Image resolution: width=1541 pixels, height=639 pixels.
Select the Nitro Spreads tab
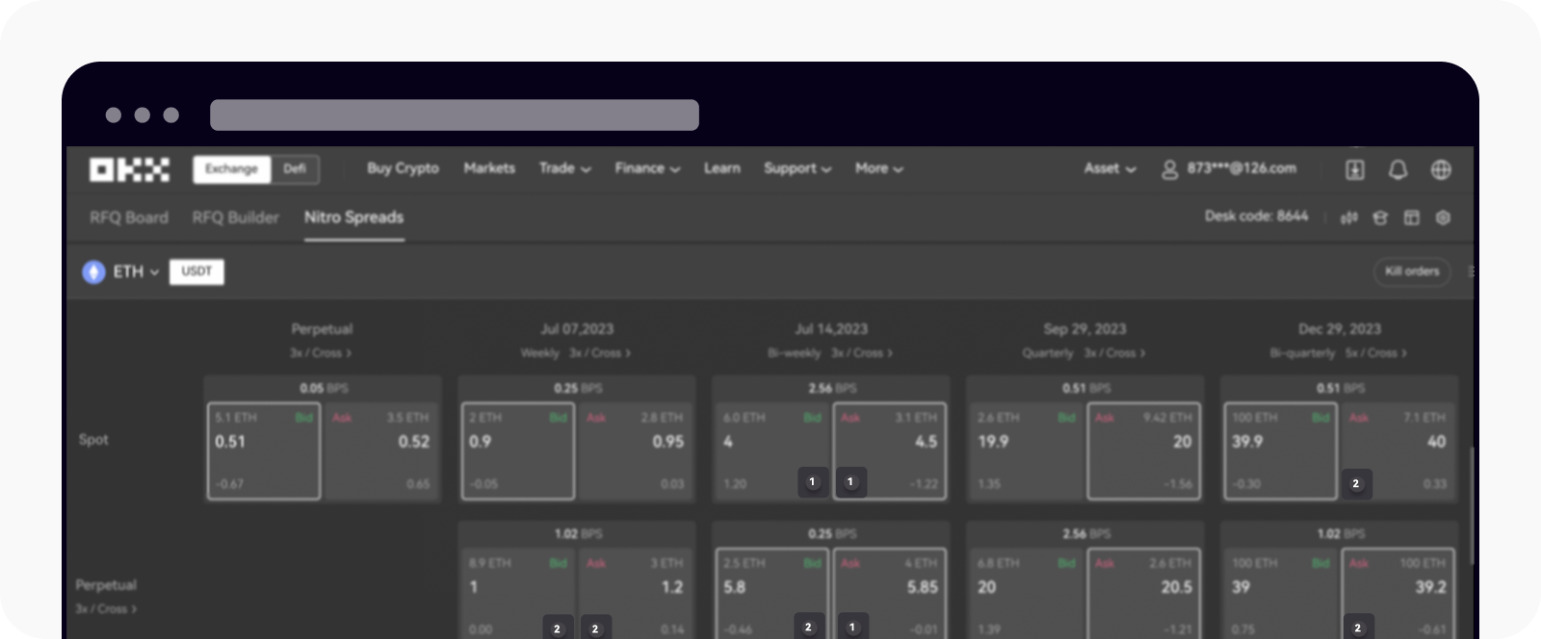coord(353,217)
